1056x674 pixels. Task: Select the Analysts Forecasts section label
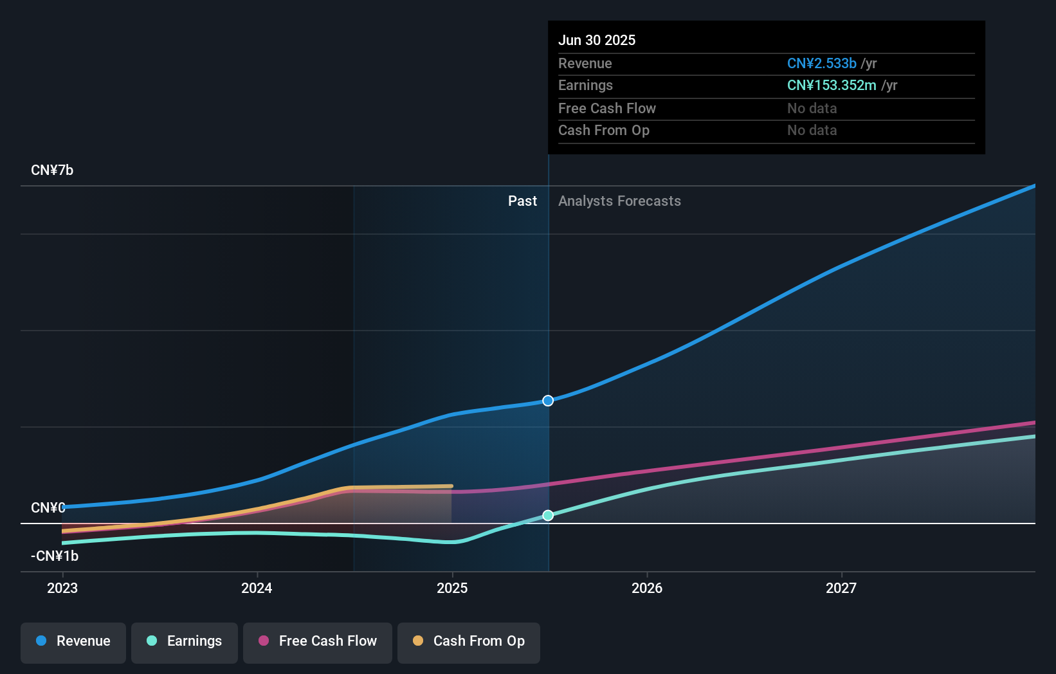point(619,201)
